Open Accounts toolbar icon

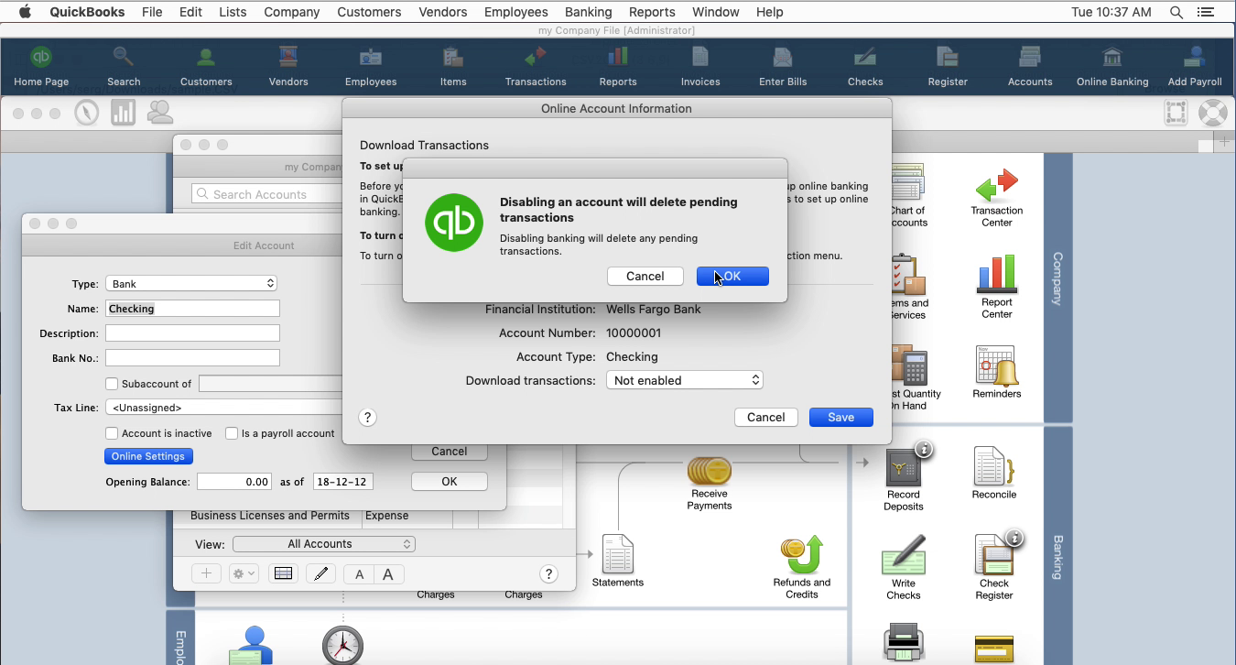1030,67
